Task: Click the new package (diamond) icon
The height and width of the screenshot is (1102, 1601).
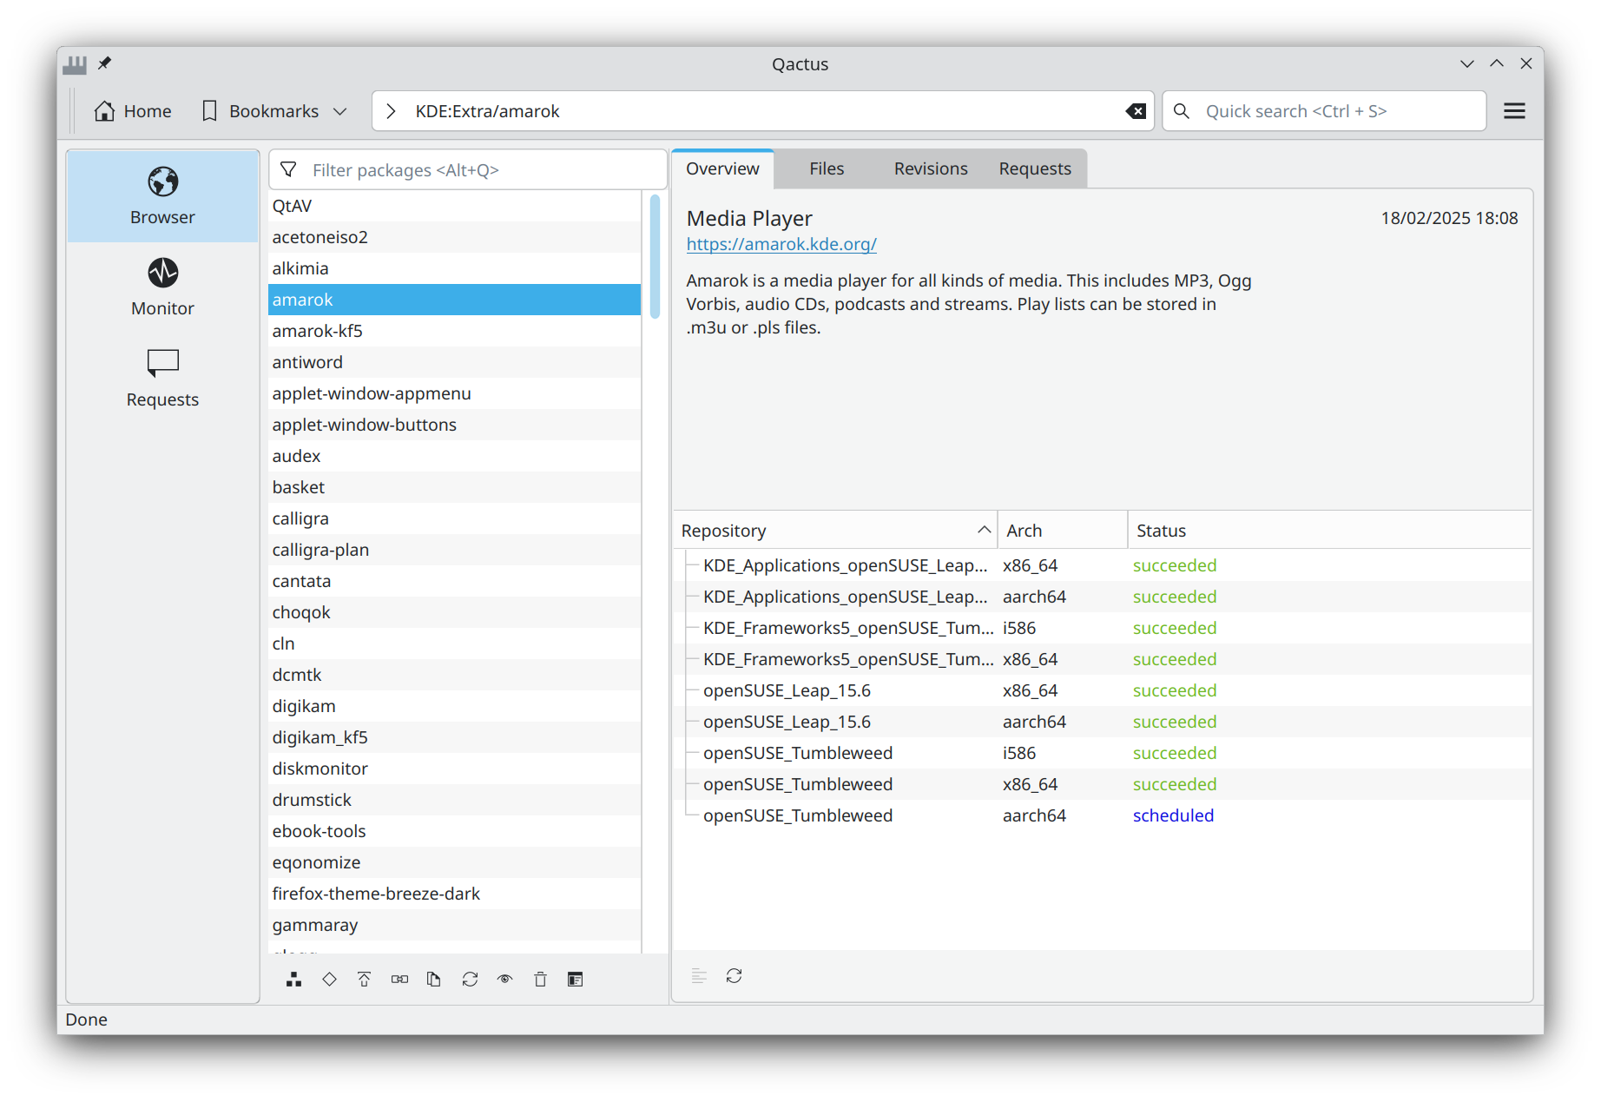Action: pyautogui.click(x=329, y=980)
